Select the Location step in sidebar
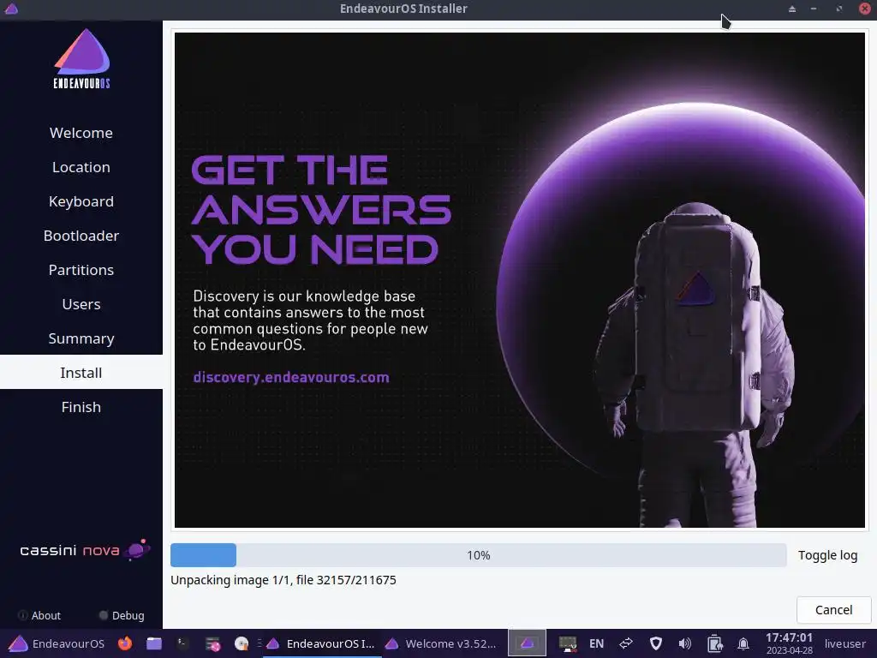The image size is (877, 658). coord(81,167)
